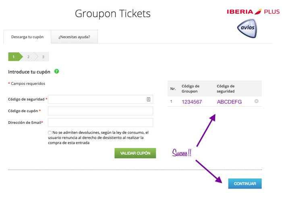Click the Groupon Tickets page title
The height and width of the screenshot is (205, 282).
(x=113, y=14)
